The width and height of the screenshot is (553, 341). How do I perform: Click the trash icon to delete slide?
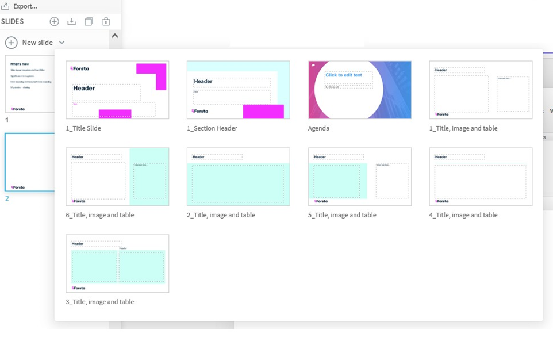pyautogui.click(x=106, y=21)
